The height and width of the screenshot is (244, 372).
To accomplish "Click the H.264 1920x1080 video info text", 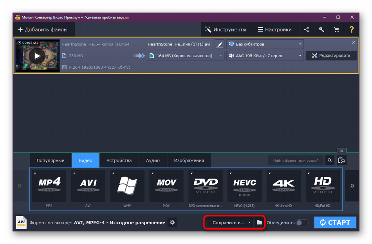I will [x=99, y=67].
